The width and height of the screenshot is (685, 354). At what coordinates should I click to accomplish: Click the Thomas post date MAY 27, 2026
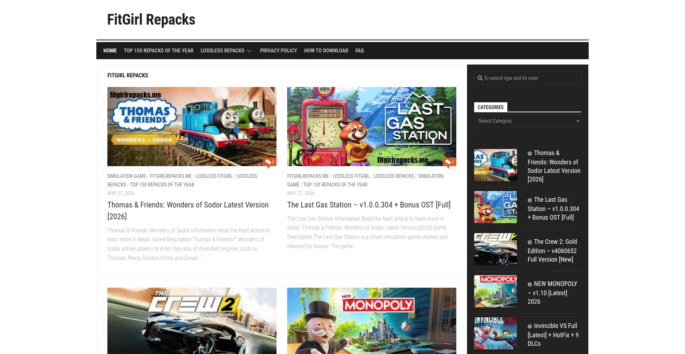121,193
